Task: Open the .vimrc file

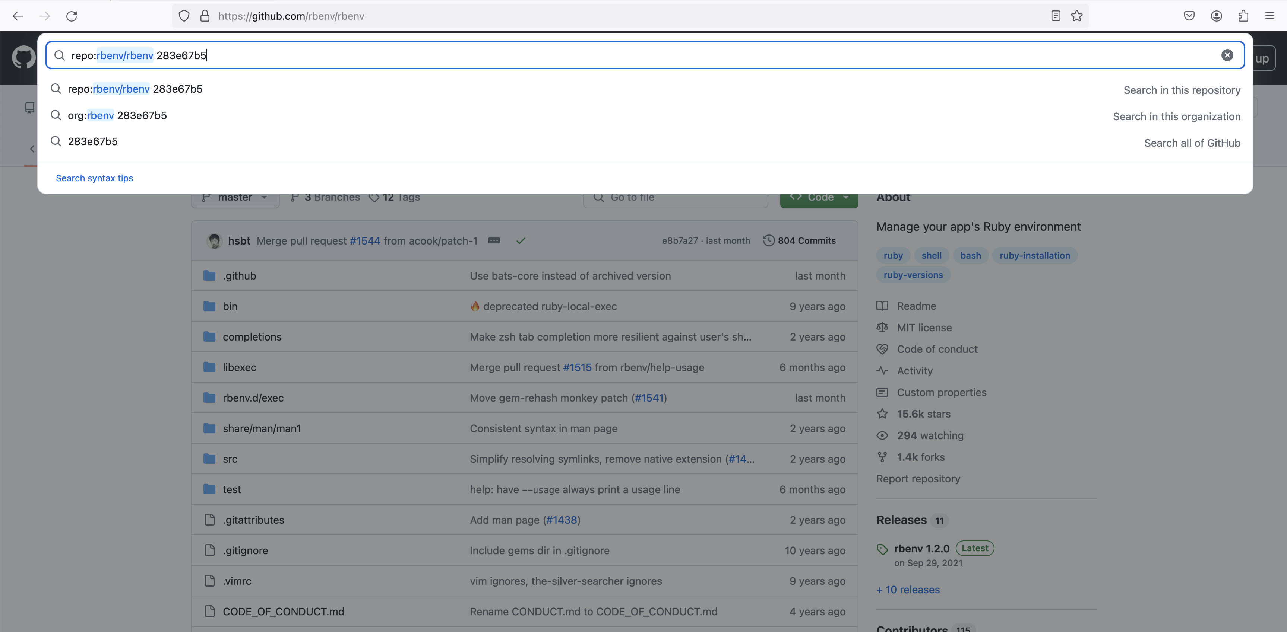Action: (237, 581)
